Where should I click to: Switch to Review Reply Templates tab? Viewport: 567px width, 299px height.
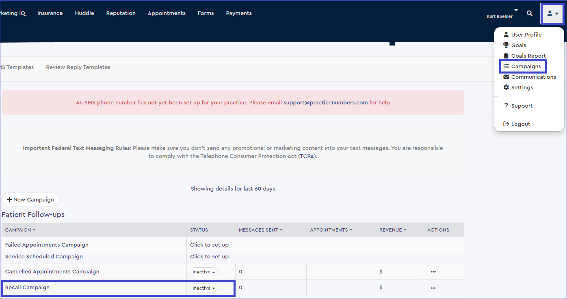coord(78,67)
